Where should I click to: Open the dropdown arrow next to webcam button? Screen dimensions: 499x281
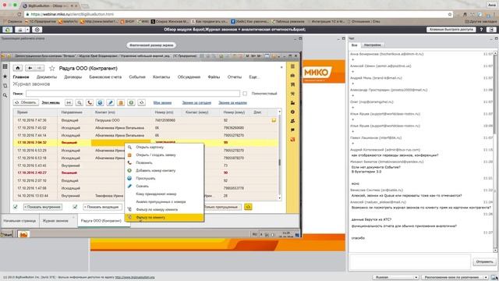click(28, 30)
